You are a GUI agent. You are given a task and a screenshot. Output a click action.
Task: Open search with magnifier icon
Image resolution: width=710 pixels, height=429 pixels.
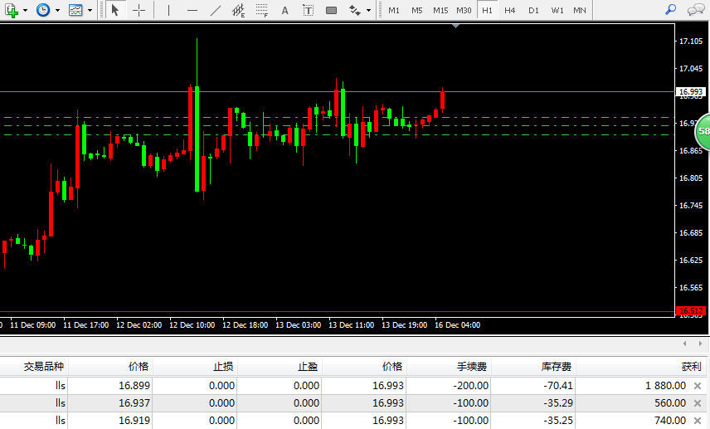coord(671,9)
